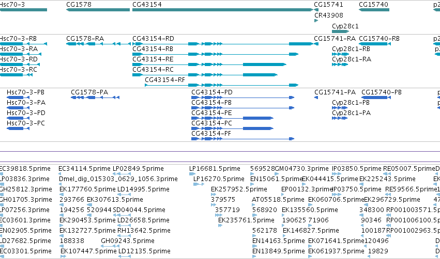Click protein label Hsc70-3-PB
440x259 pixels.
coord(25,92)
